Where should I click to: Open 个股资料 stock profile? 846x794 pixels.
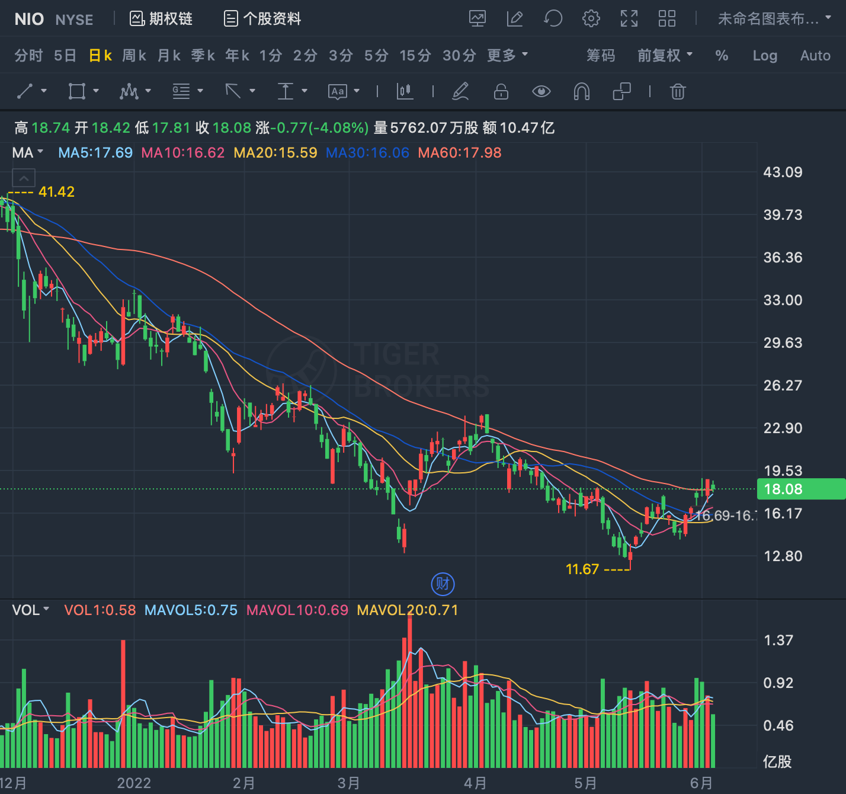262,19
